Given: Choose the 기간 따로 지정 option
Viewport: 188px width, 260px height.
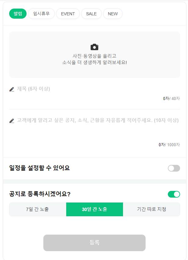Looking at the screenshot, I should pyautogui.click(x=151, y=209).
